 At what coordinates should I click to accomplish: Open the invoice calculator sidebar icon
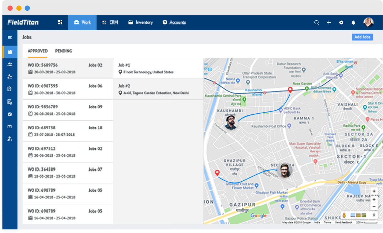[10, 102]
